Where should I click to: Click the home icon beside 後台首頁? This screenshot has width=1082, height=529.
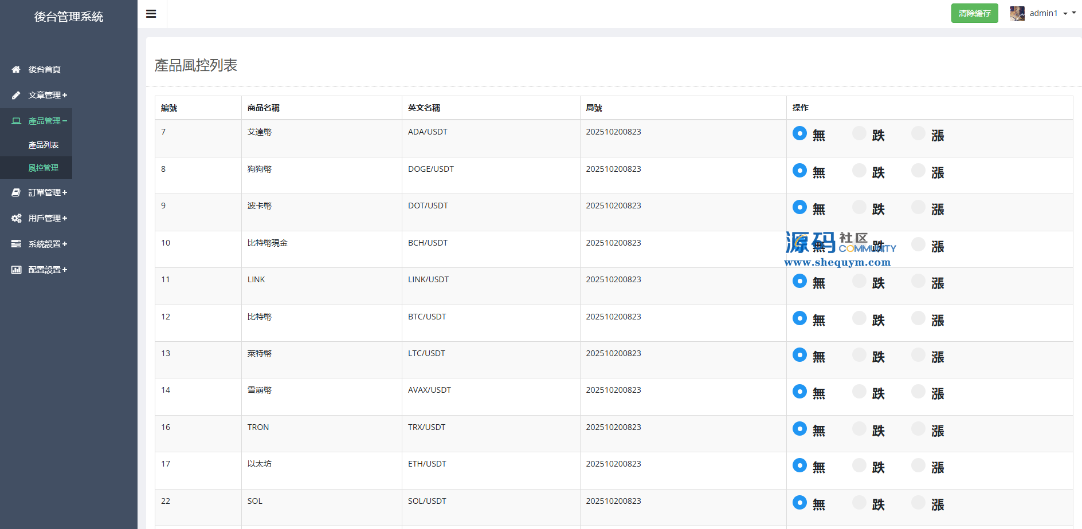coord(16,69)
